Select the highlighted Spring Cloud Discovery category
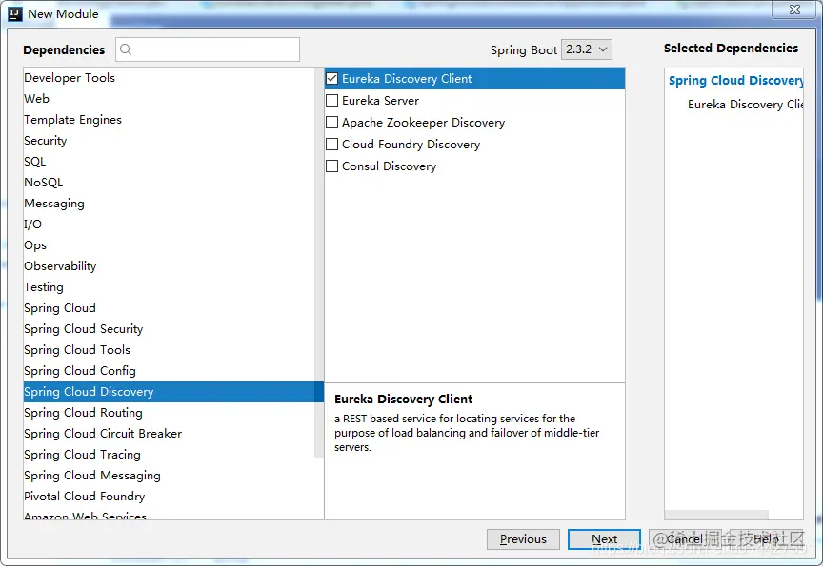Viewport: 823px width, 566px height. tap(173, 392)
